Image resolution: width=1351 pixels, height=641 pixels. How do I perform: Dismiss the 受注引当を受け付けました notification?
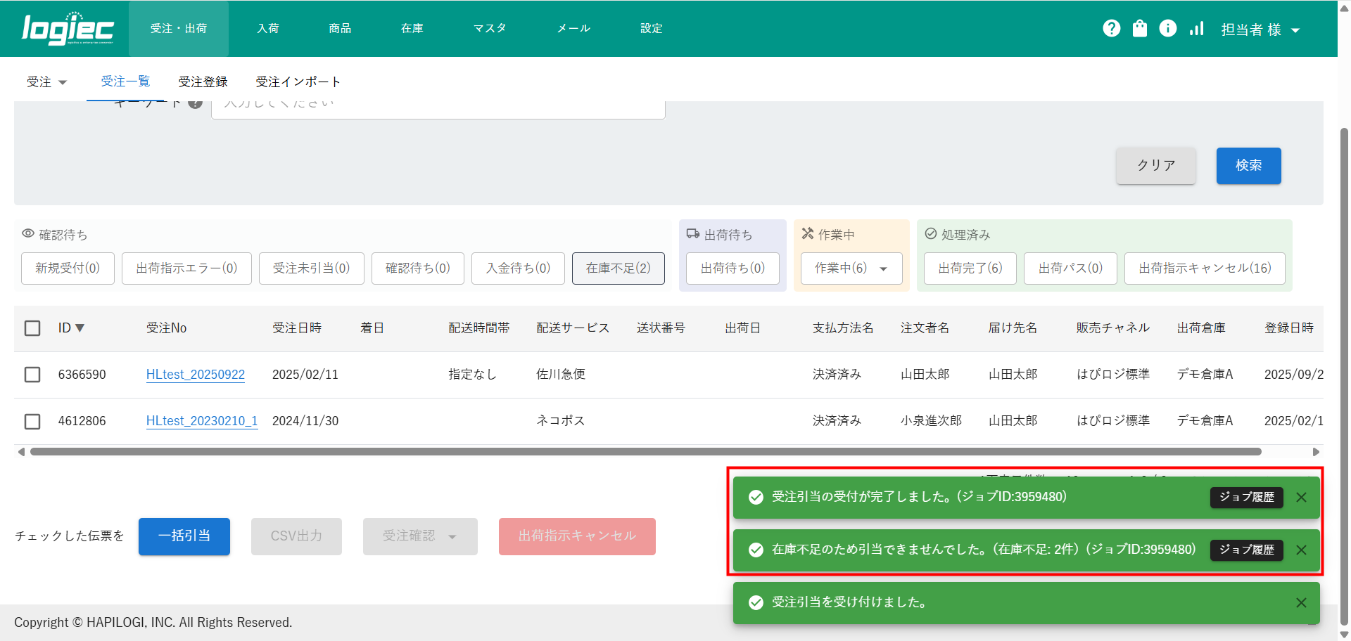[1301, 602]
